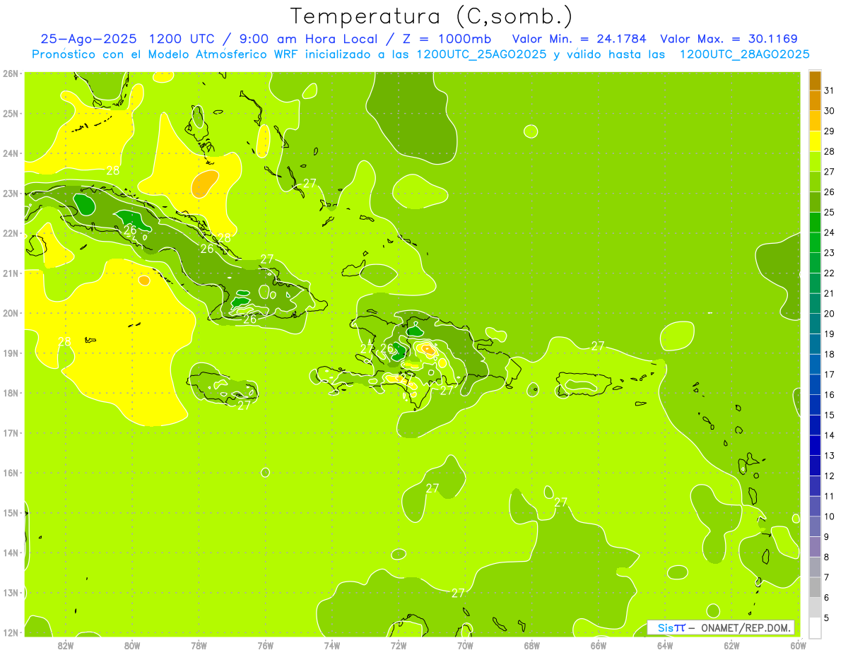Click the orange swatch between 30 and 31
Screen dimensions: 848x655
click(x=815, y=101)
